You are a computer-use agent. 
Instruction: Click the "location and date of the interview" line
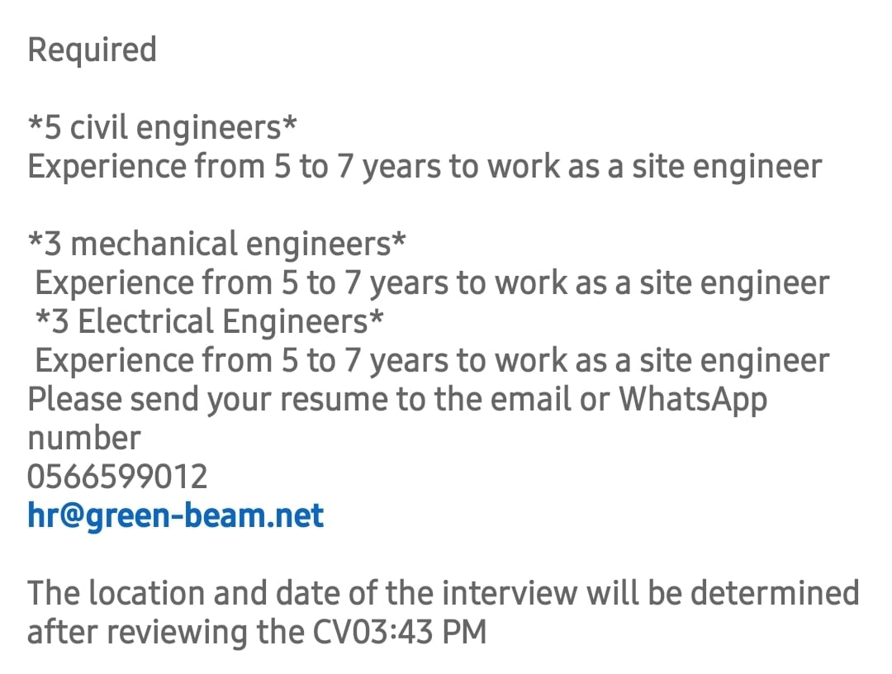coord(444,593)
